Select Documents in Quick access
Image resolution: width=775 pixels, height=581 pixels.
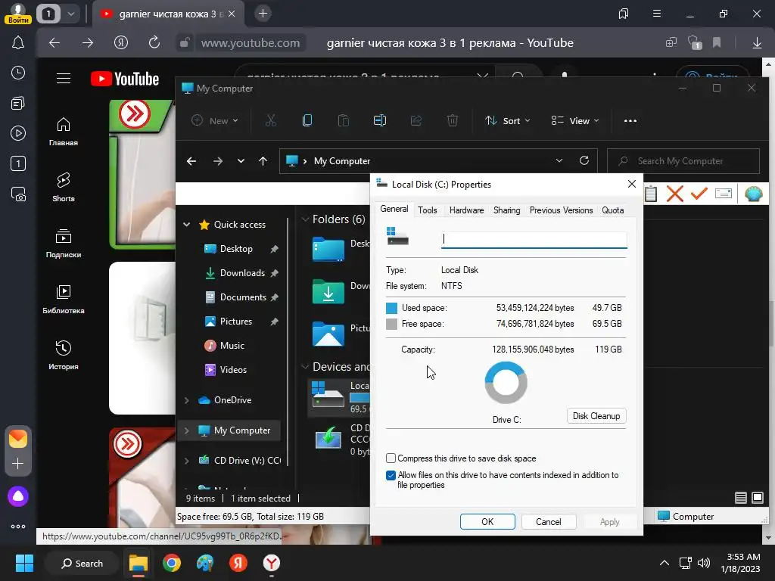click(243, 297)
